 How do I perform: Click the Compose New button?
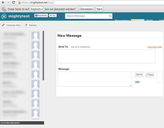[x=11, y=25]
